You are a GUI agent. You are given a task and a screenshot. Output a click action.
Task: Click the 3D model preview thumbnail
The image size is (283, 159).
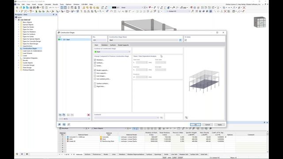click(204, 81)
